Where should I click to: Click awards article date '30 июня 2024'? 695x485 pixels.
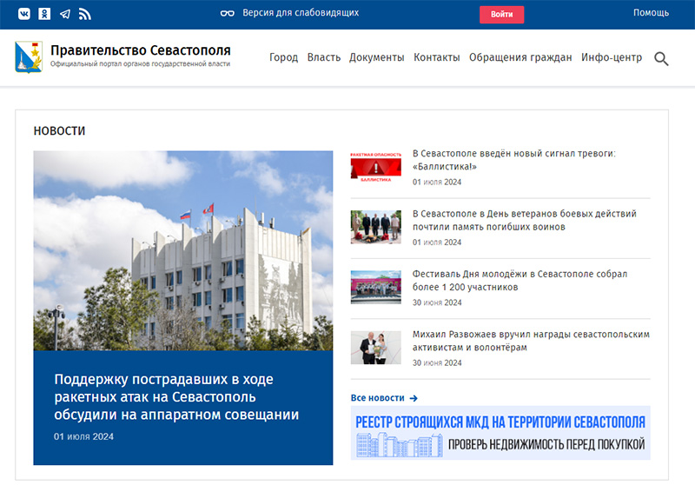(x=437, y=363)
